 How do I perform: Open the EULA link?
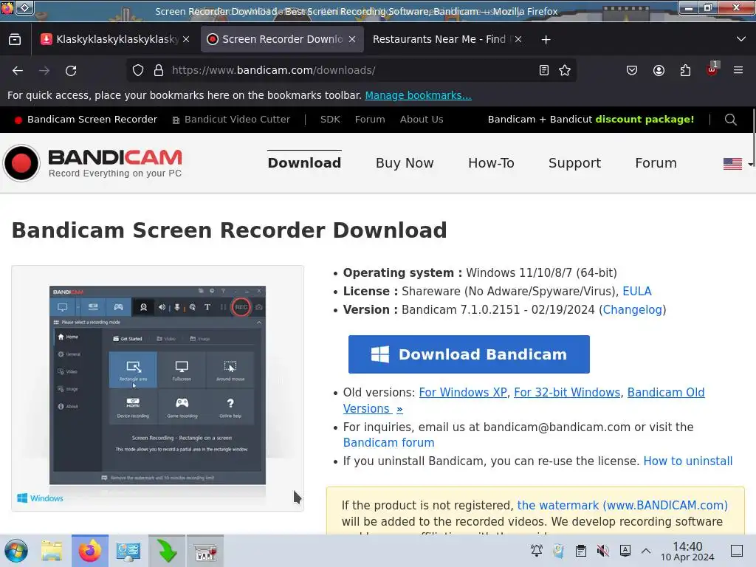click(x=637, y=291)
